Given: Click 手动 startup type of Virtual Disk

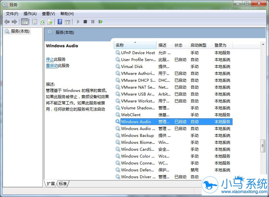Looking at the screenshot, I should (x=195, y=66).
